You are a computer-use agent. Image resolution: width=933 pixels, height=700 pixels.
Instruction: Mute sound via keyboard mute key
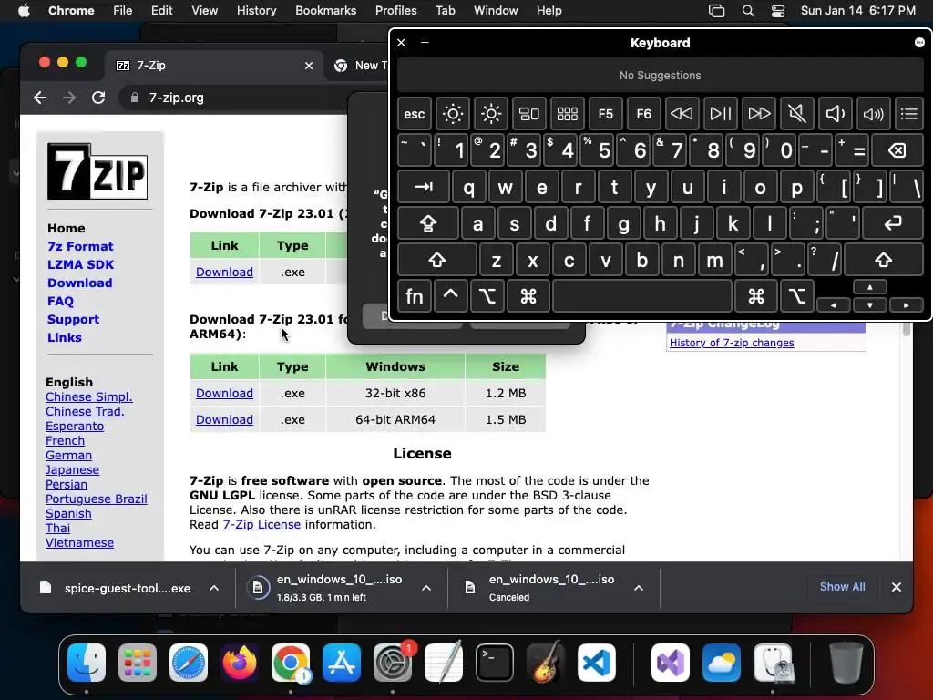point(796,114)
